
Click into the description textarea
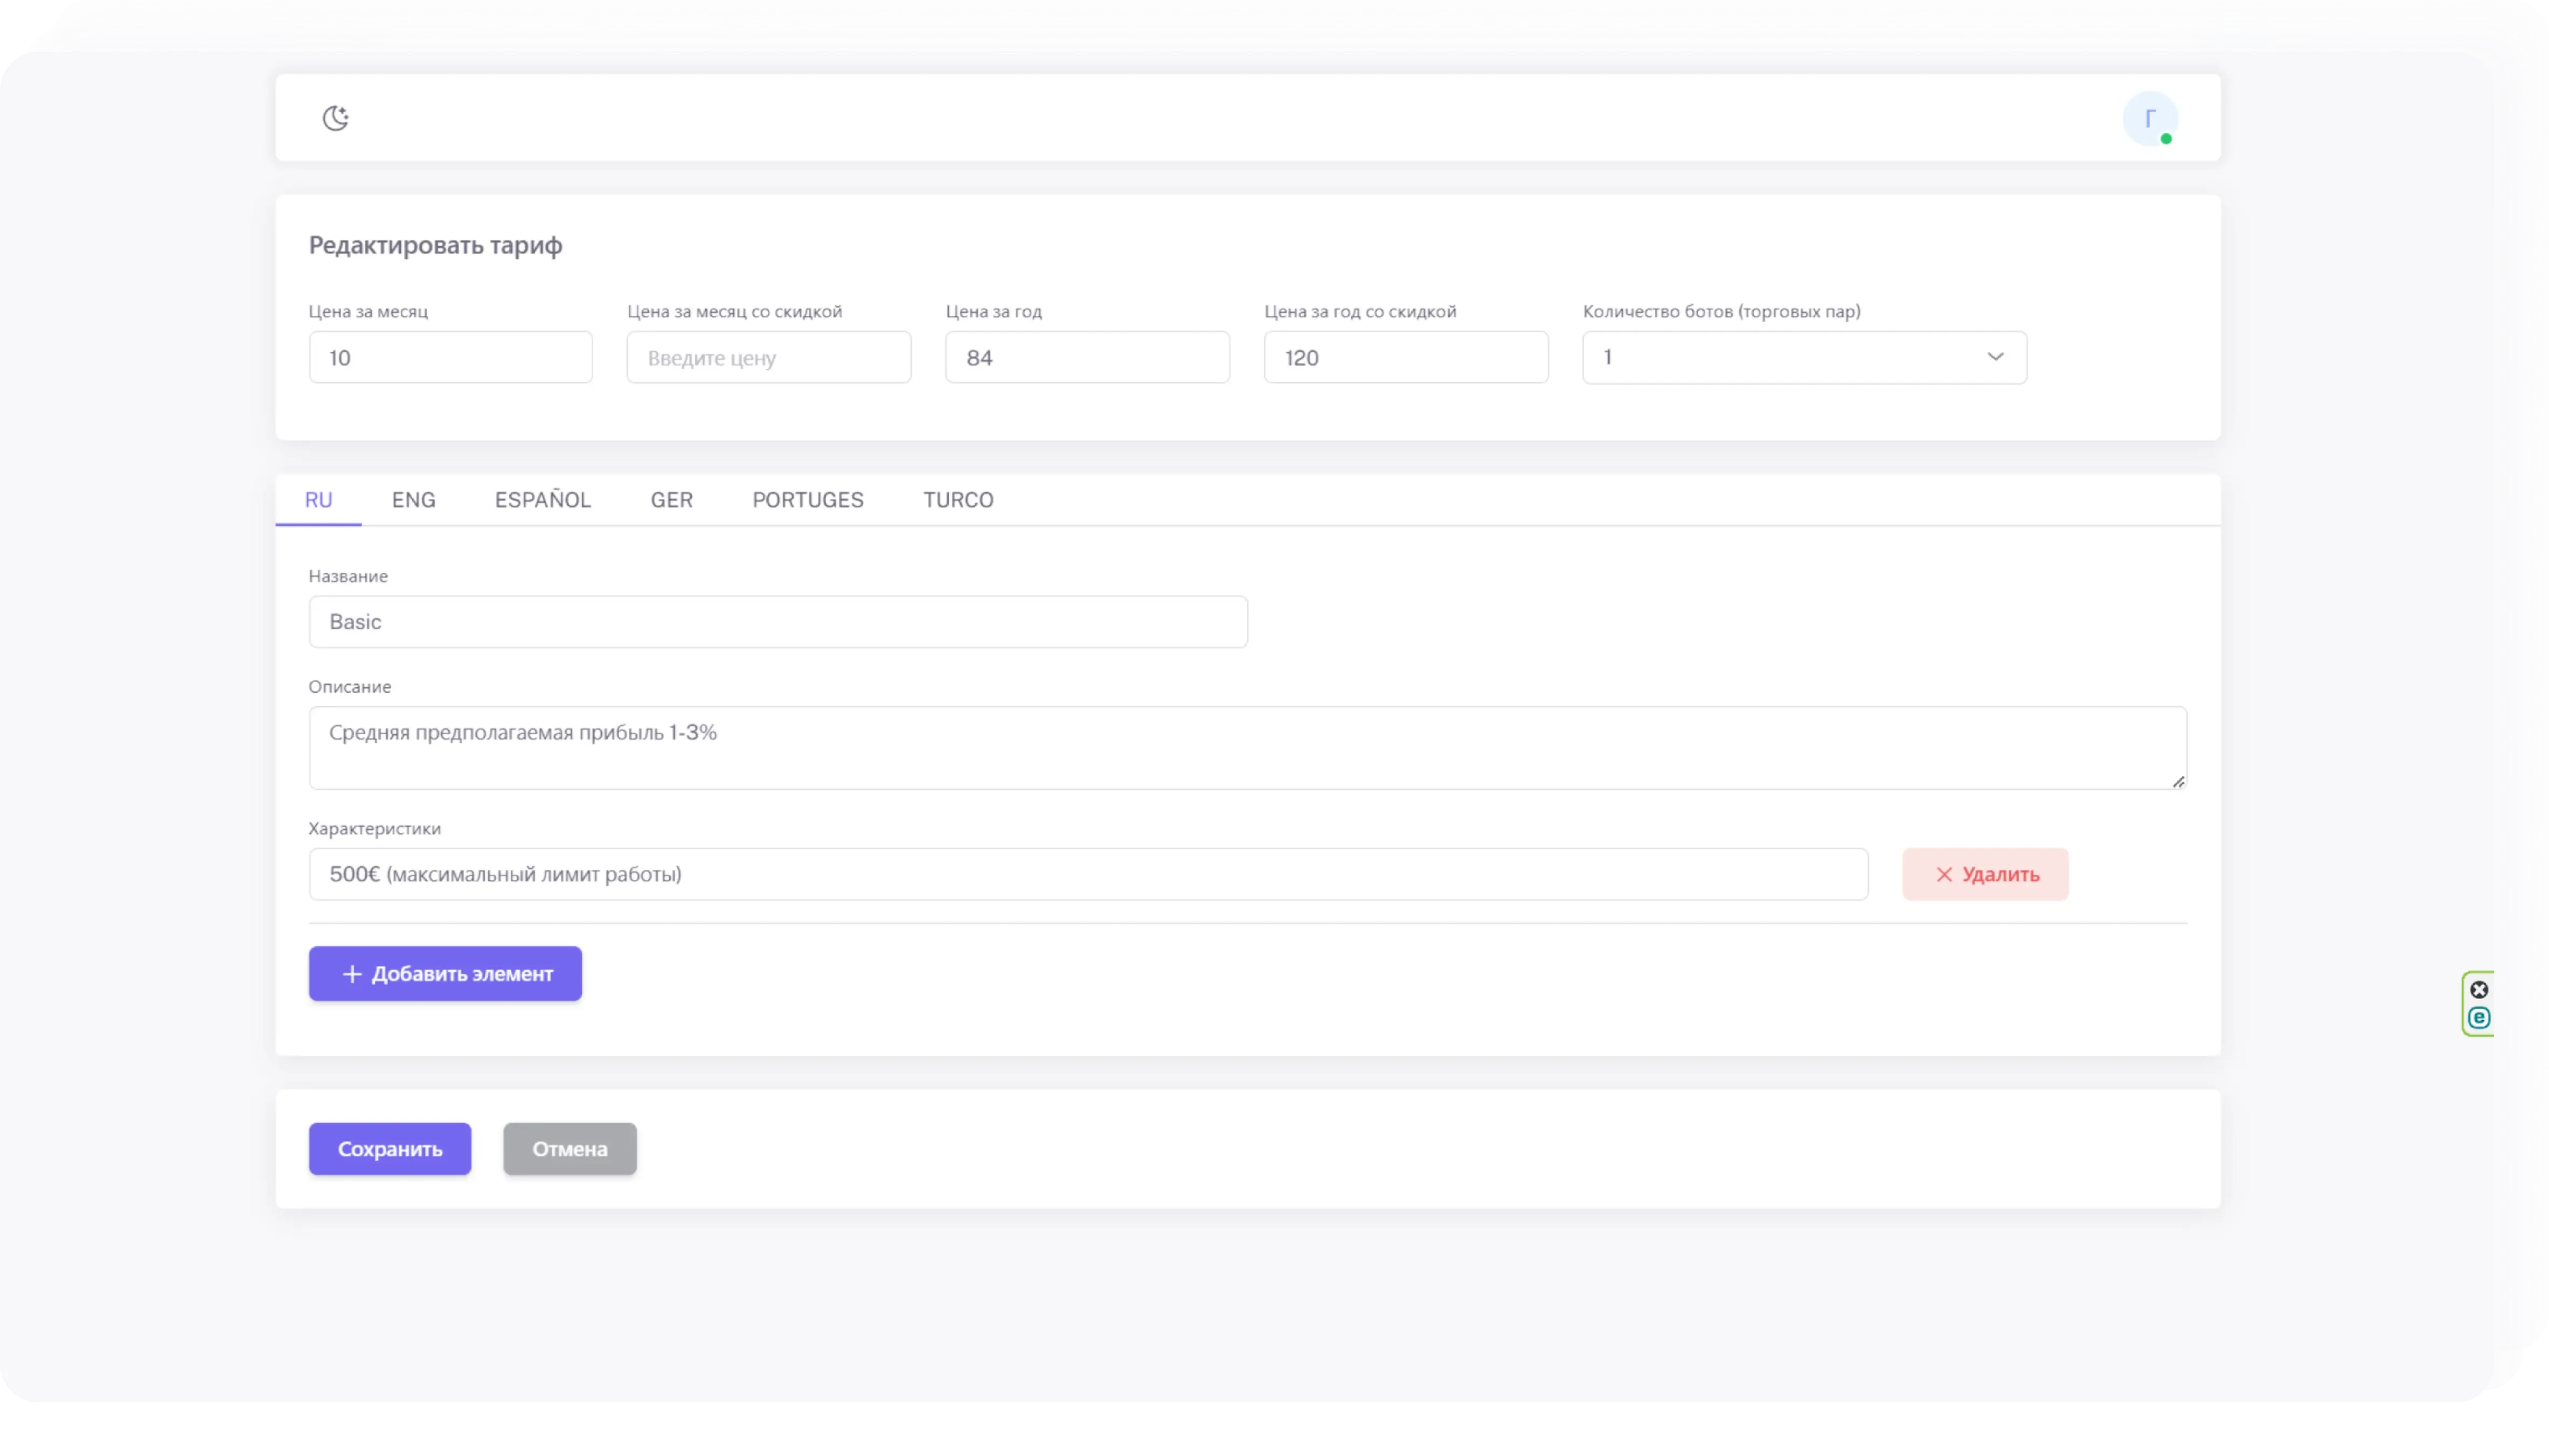(x=1247, y=747)
